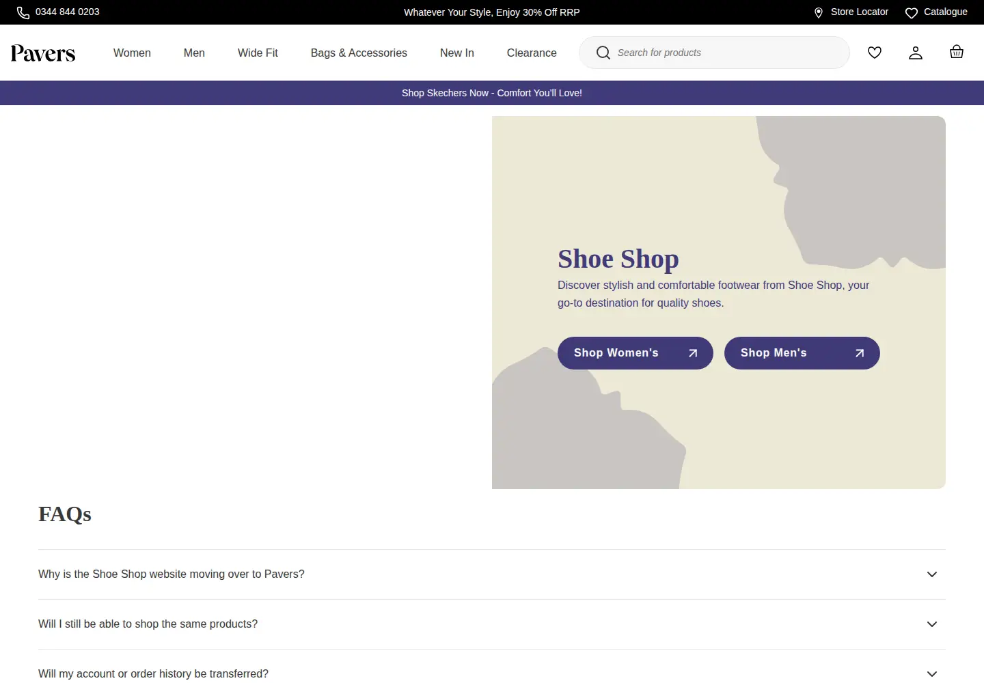
Task: Click the Store Locator pin icon
Action: [819, 12]
